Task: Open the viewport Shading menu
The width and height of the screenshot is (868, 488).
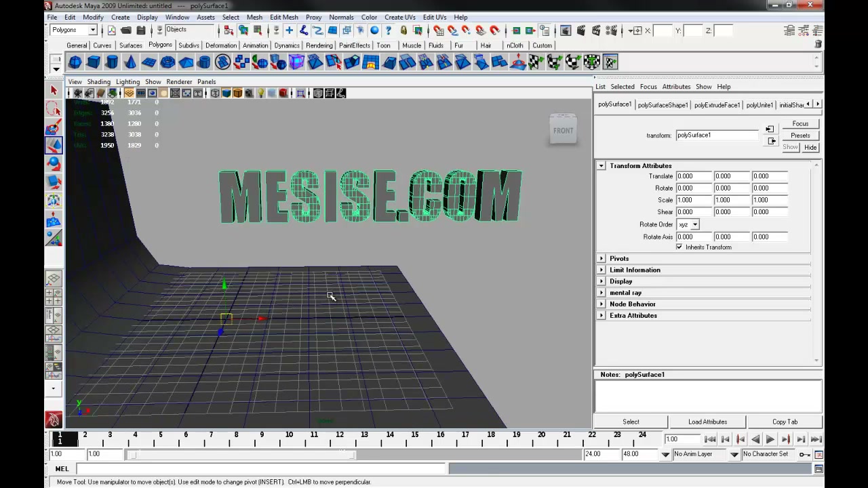Action: [x=98, y=82]
